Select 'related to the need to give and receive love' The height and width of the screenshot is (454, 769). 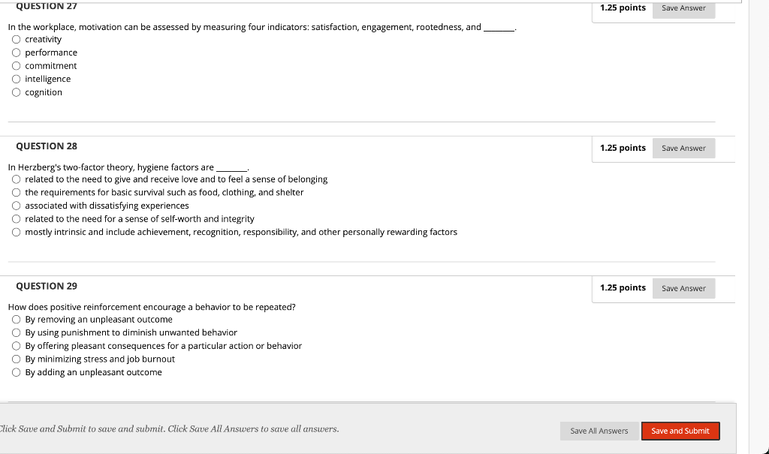click(x=16, y=179)
